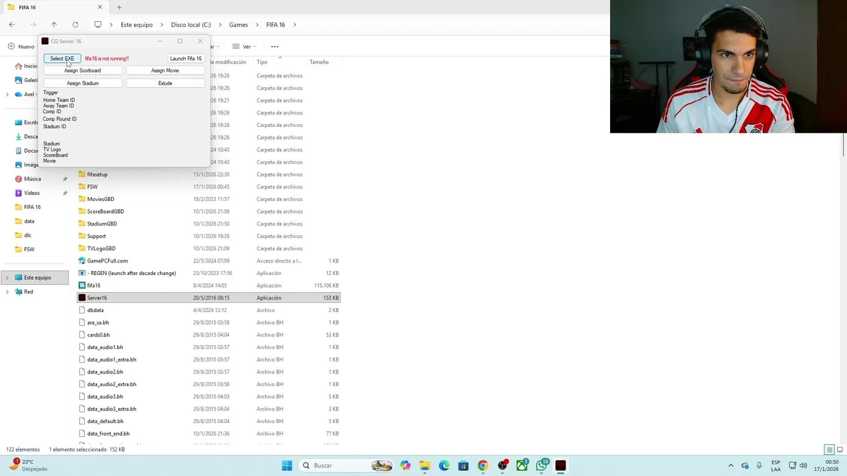
Task: Sort files by the Tipo column
Action: [262, 62]
